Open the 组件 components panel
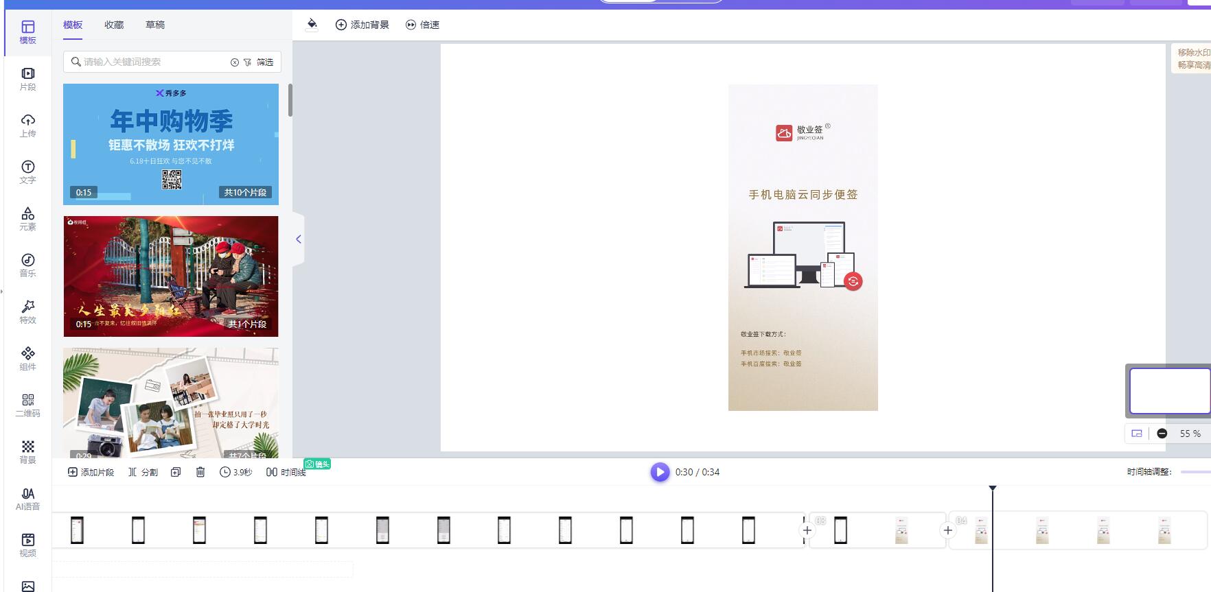 click(27, 359)
